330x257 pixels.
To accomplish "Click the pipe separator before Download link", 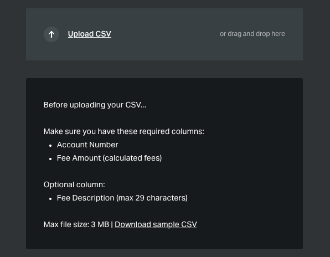I will [x=112, y=224].
